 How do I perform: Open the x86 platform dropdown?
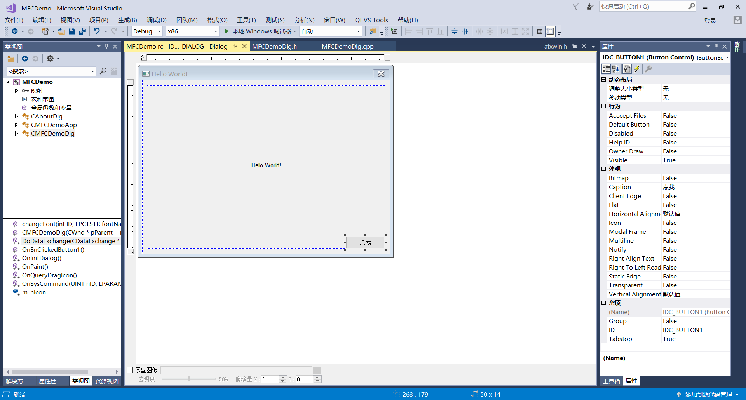click(x=216, y=31)
